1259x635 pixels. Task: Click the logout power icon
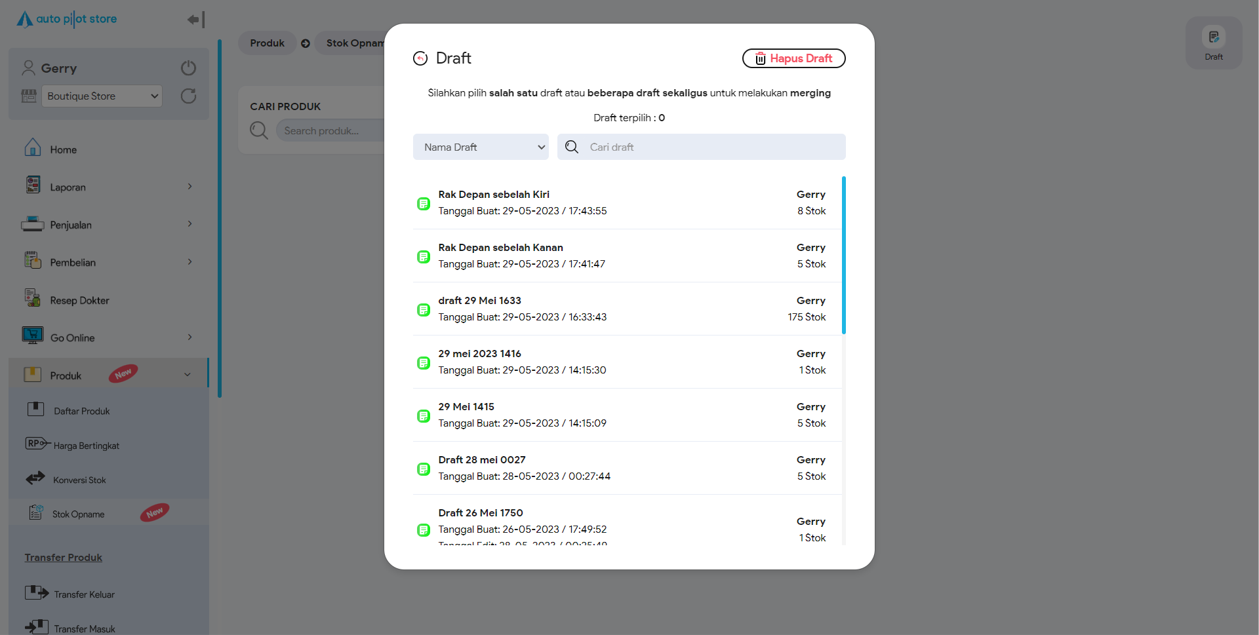(188, 68)
